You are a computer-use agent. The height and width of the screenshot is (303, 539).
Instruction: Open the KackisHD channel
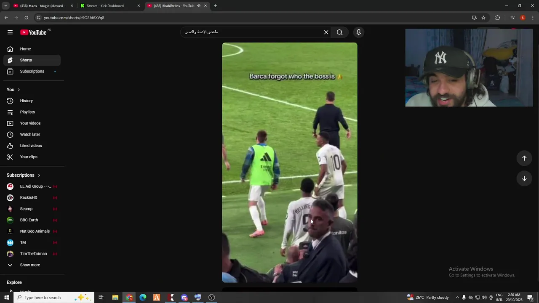coord(32,198)
